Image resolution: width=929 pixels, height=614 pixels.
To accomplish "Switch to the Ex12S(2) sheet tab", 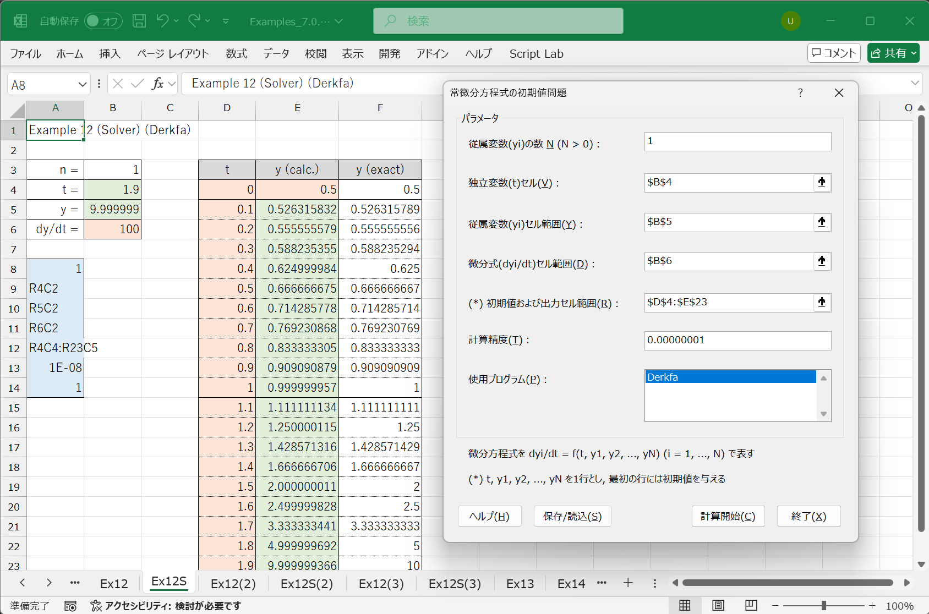I will (x=307, y=584).
